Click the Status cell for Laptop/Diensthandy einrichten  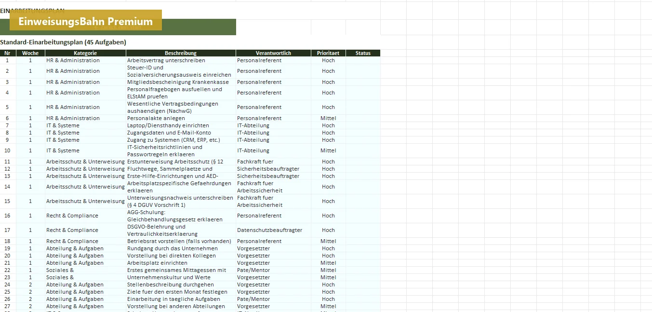point(363,125)
